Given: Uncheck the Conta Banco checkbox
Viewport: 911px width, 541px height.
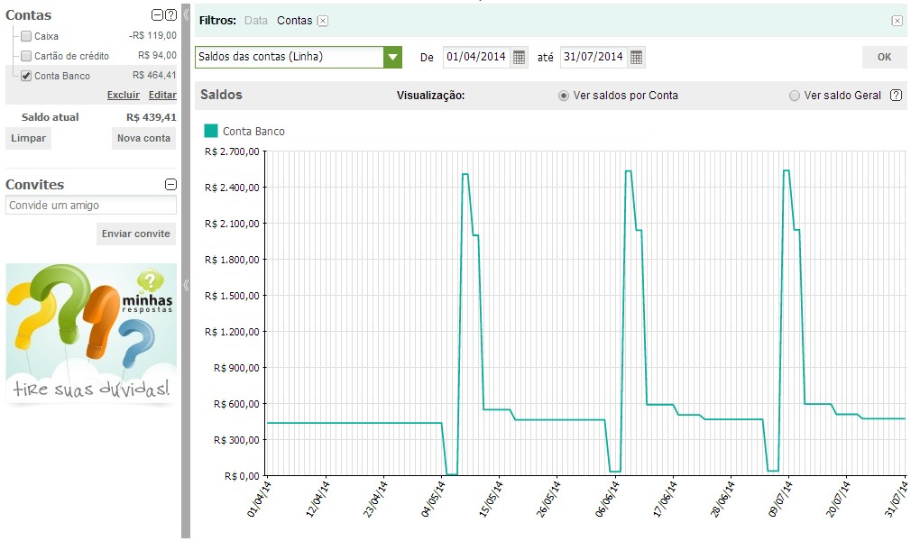Looking at the screenshot, I should point(26,76).
